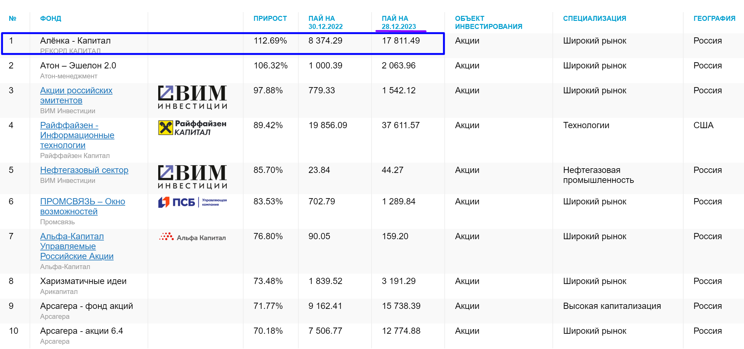This screenshot has width=744, height=349.
Task: Click the № column header
Action: 12,18
